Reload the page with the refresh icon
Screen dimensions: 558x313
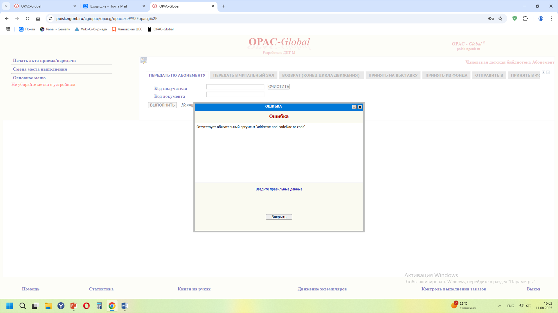pyautogui.click(x=28, y=19)
